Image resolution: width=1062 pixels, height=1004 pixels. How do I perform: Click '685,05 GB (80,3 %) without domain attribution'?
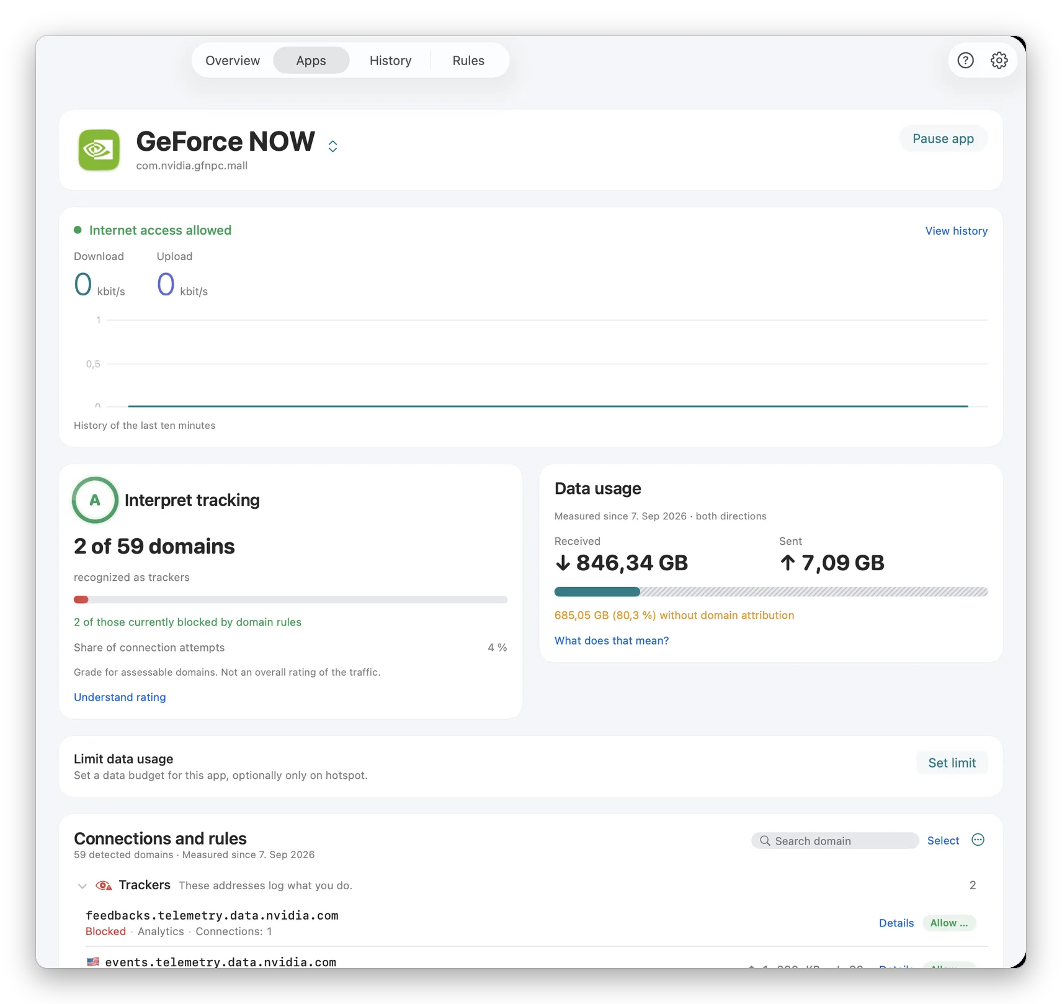point(674,615)
